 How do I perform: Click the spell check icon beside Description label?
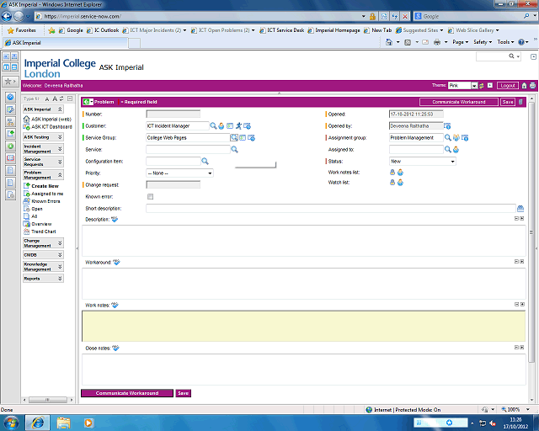pos(115,220)
